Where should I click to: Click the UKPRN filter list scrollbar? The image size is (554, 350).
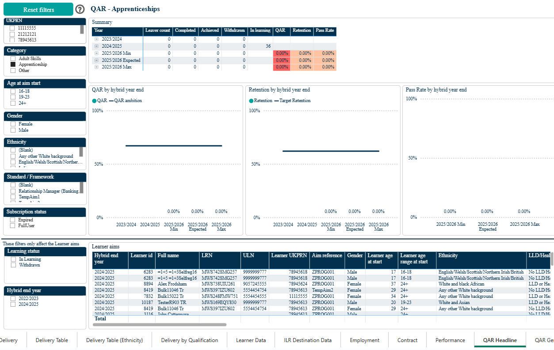[82, 30]
